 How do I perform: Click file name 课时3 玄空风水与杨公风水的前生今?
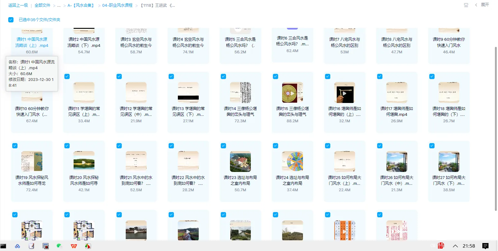(136, 42)
